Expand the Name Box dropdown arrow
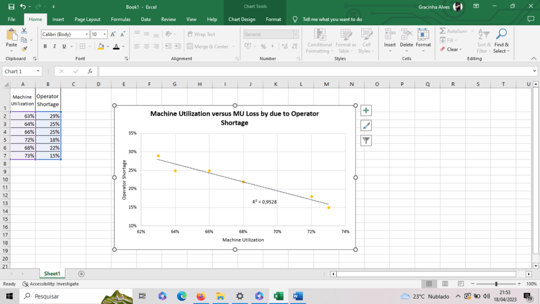The image size is (540, 304). (x=38, y=71)
